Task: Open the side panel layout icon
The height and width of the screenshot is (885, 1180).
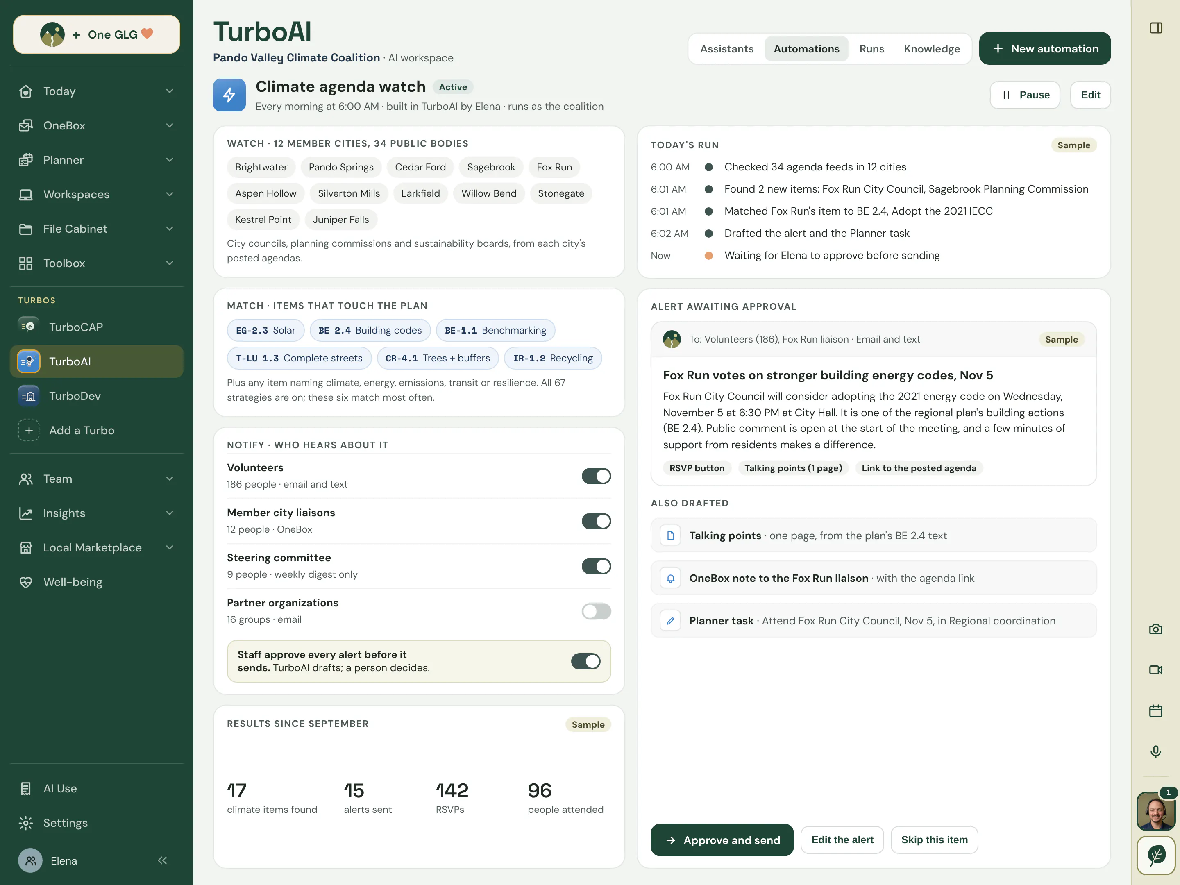Action: [1156, 28]
